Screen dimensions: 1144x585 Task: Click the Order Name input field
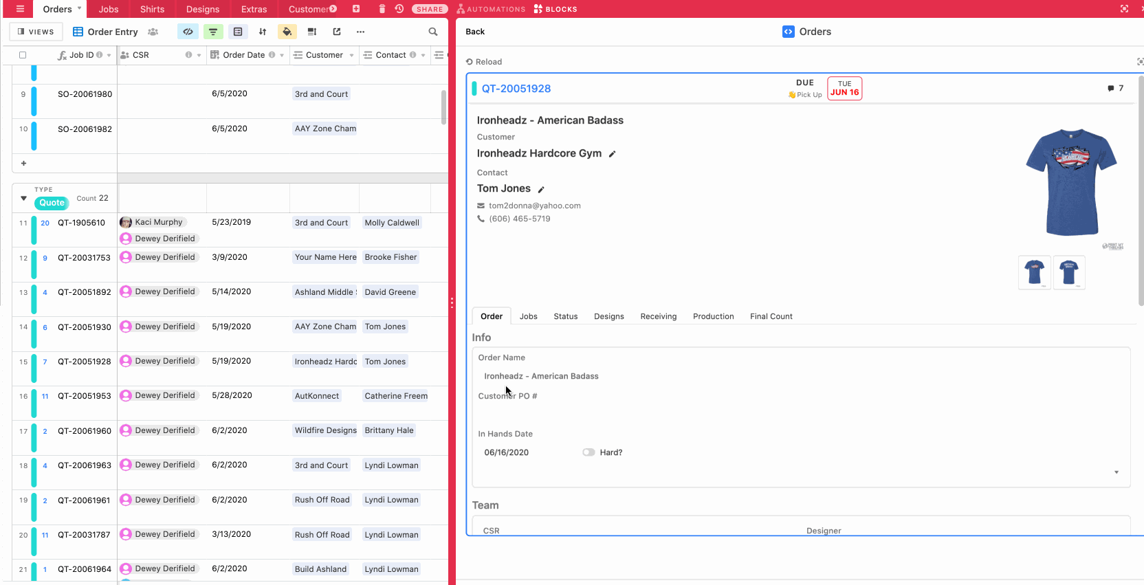801,376
